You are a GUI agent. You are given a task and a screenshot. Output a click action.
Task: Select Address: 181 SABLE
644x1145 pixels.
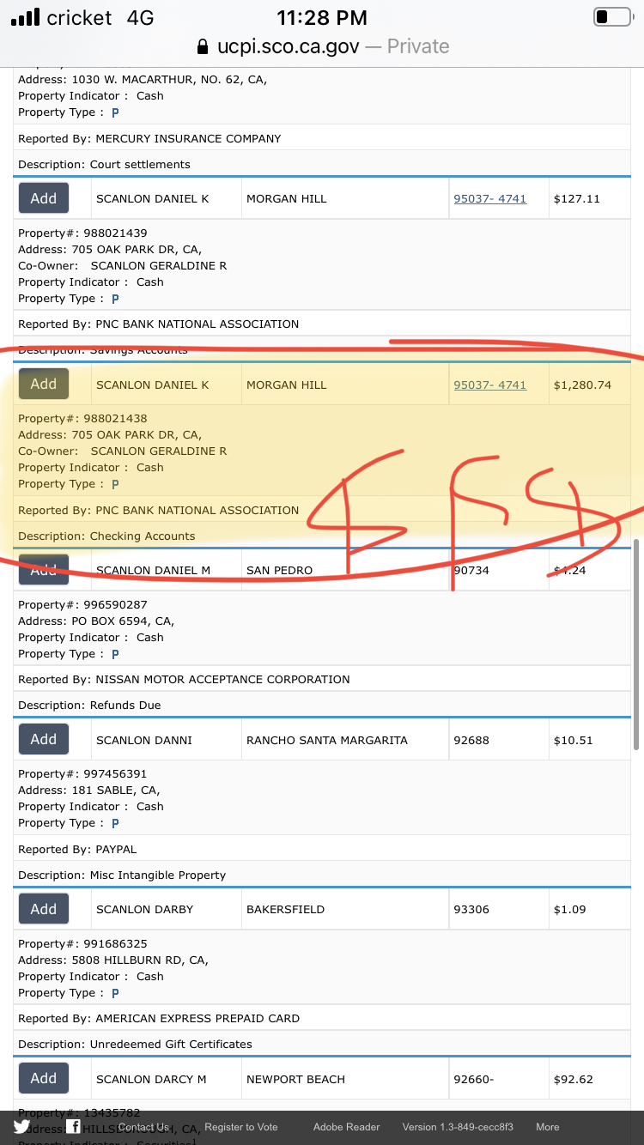89,790
